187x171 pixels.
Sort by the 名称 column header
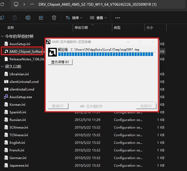click(x=11, y=28)
